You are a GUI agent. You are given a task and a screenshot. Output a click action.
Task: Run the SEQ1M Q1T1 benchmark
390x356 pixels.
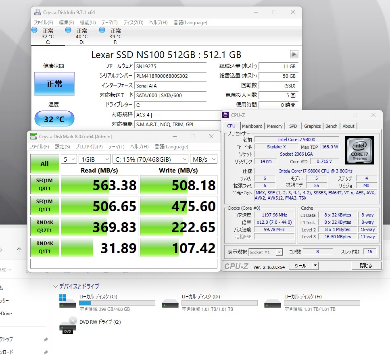44,205
